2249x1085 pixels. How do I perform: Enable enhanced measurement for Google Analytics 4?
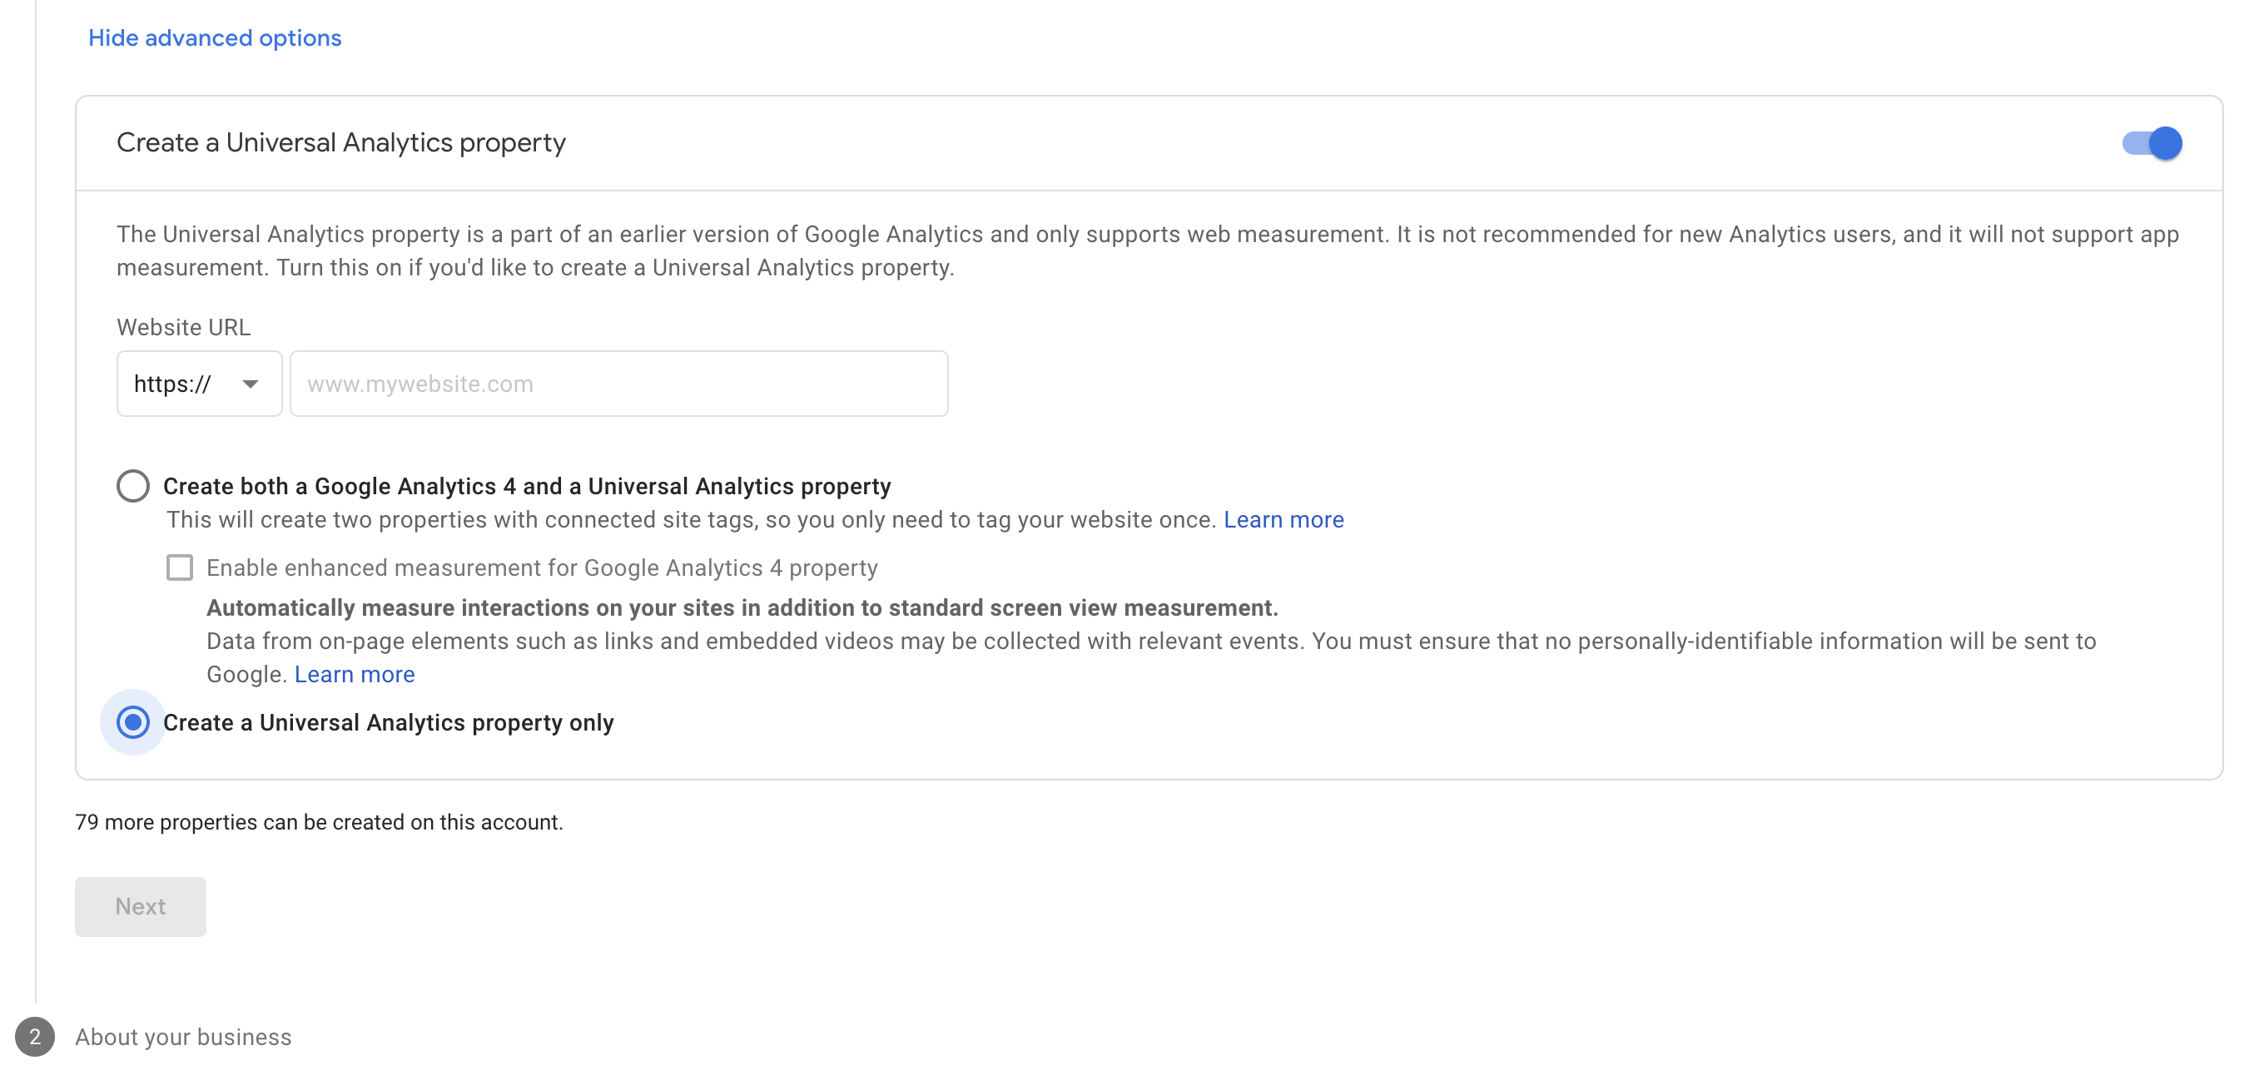(x=179, y=567)
